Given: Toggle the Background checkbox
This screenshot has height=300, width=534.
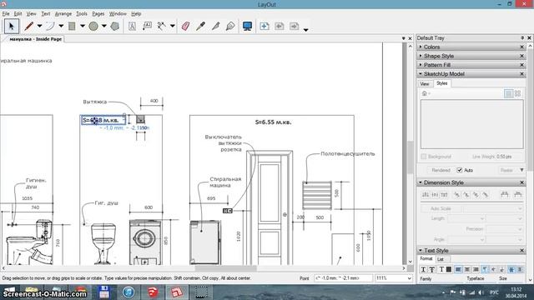Looking at the screenshot, I should (424, 157).
